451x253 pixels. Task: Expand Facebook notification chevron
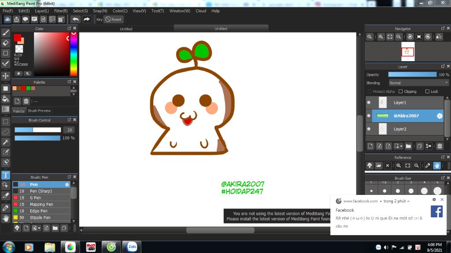click(x=408, y=201)
